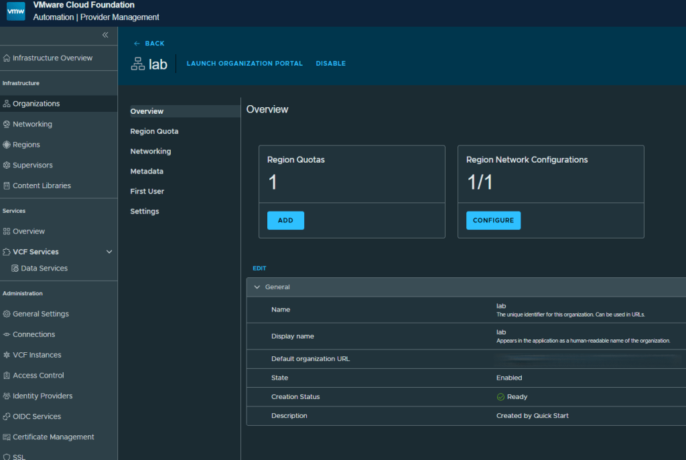
Task: Click the Regions globe icon
Action: [7, 145]
